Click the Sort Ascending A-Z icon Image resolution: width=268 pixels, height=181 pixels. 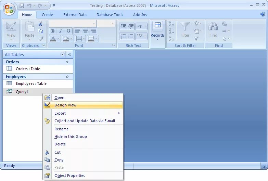pos(171,23)
